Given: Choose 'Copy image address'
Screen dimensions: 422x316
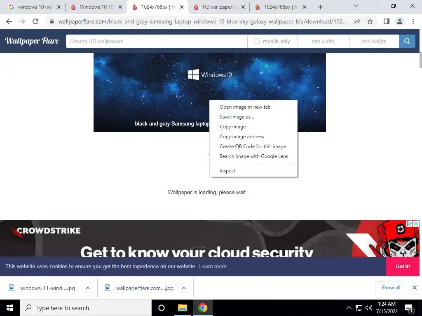Looking at the screenshot, I should (x=253, y=137).
